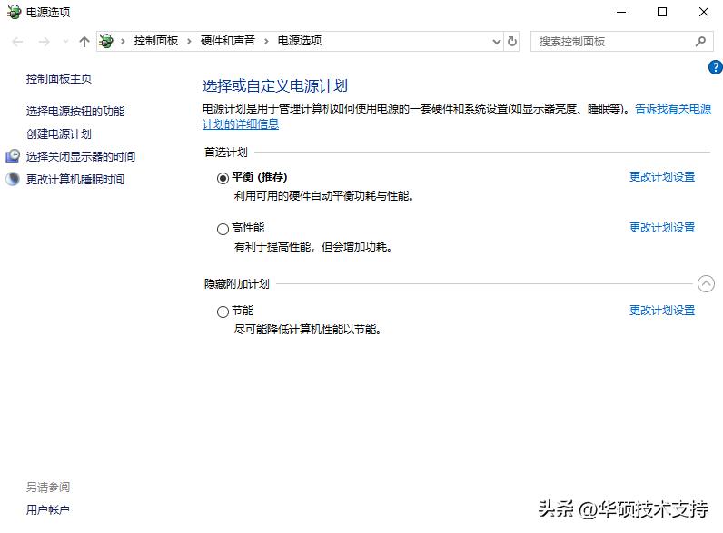Screen dimensions: 723x533
Task: Open 硬件和声音 in the breadcrumb
Action: pos(228,41)
